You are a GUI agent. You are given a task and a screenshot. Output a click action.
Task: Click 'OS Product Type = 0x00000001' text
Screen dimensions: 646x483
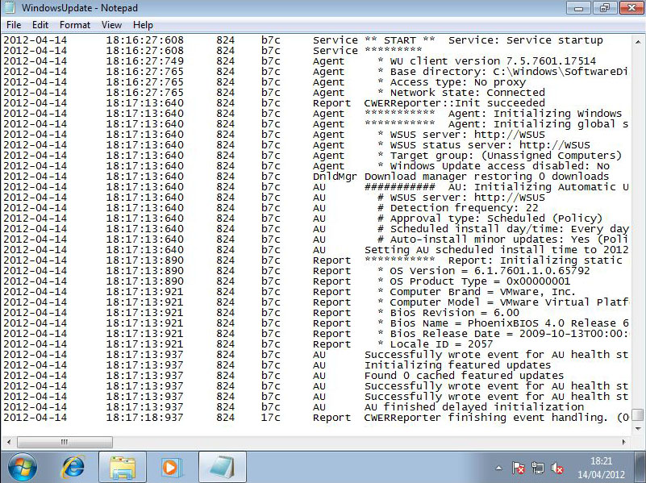pos(480,281)
